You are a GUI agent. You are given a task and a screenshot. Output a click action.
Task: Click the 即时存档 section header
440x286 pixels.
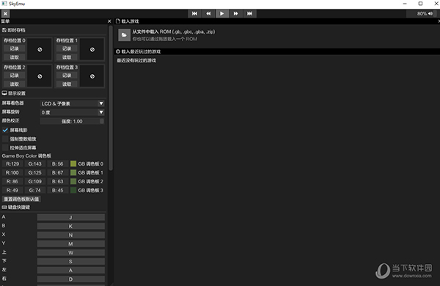tap(13, 30)
